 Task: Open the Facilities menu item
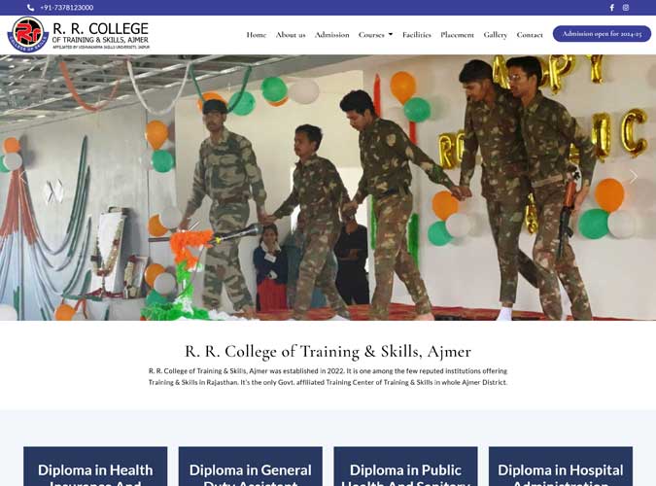(416, 35)
